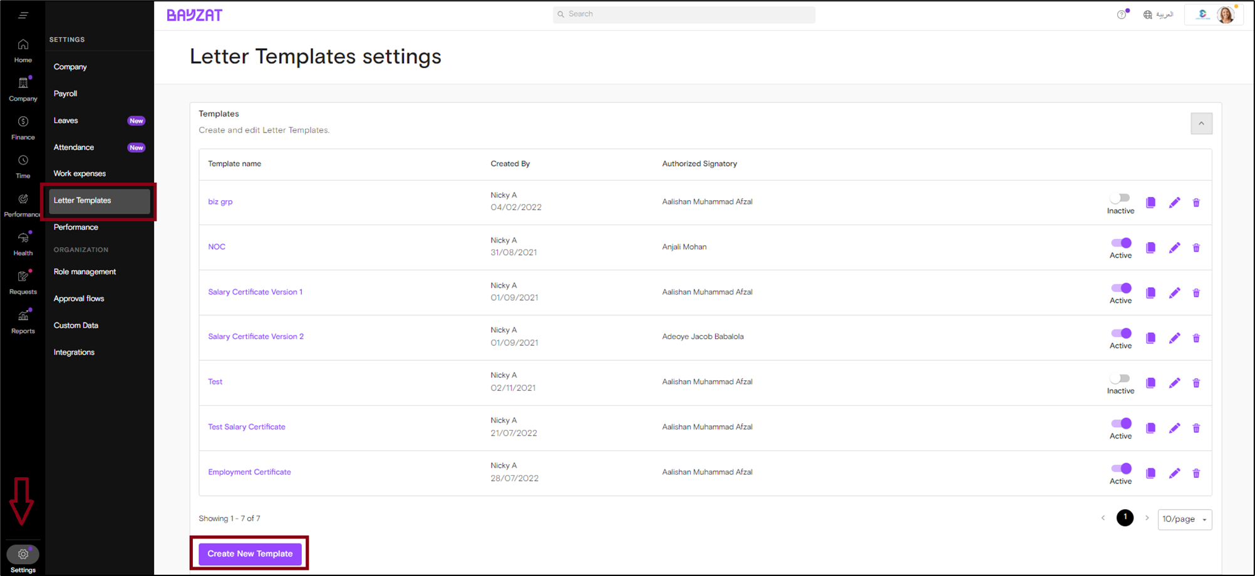Delete Salary Certificate Version 1 template
This screenshot has height=576, width=1255.
[x=1196, y=293]
